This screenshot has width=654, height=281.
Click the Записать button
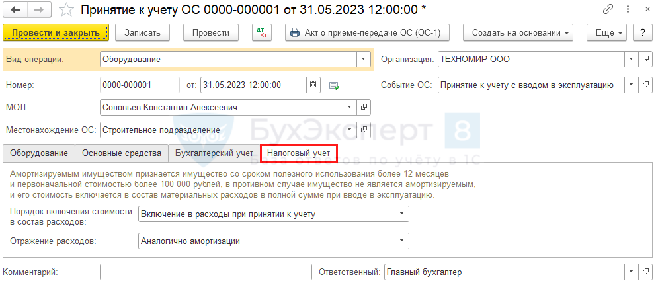[142, 32]
